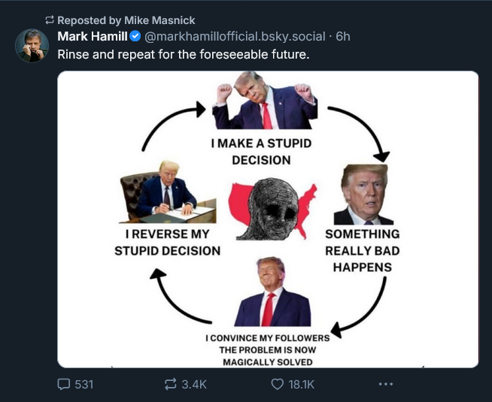Like the post using the heart icon
Image resolution: width=492 pixels, height=402 pixels.
277,384
